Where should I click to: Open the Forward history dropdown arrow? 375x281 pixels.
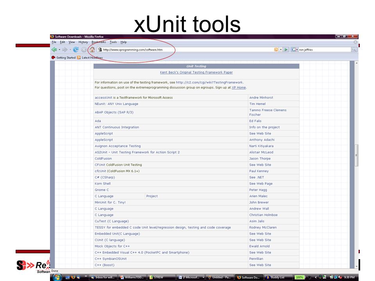click(x=70, y=50)
